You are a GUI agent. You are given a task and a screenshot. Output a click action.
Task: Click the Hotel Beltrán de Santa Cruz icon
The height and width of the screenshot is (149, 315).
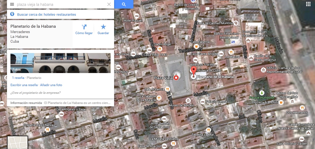click(164, 119)
